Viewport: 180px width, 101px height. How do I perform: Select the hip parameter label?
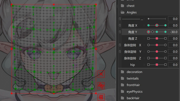(132, 65)
